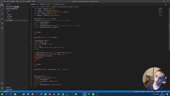Open Task View on the taskbar
Viewport: 170px width, 96px height.
pos(11,94)
